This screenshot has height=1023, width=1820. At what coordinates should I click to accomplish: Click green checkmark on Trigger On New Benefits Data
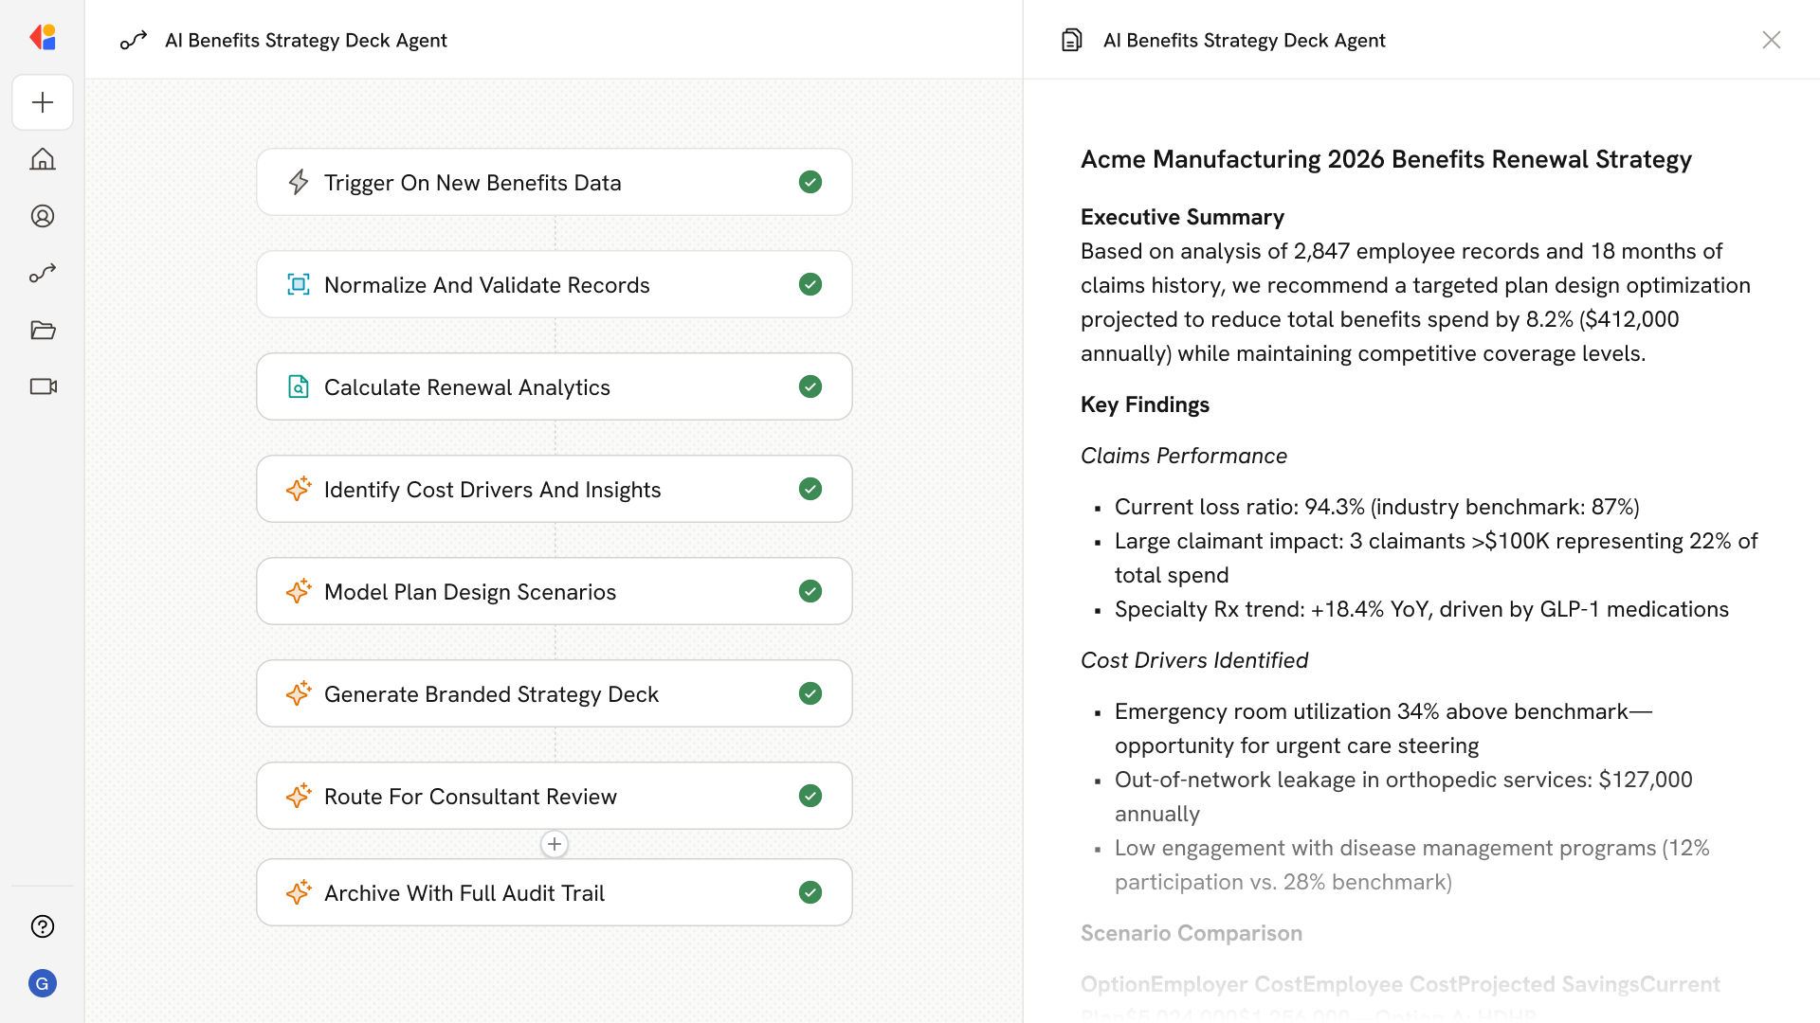tap(810, 182)
